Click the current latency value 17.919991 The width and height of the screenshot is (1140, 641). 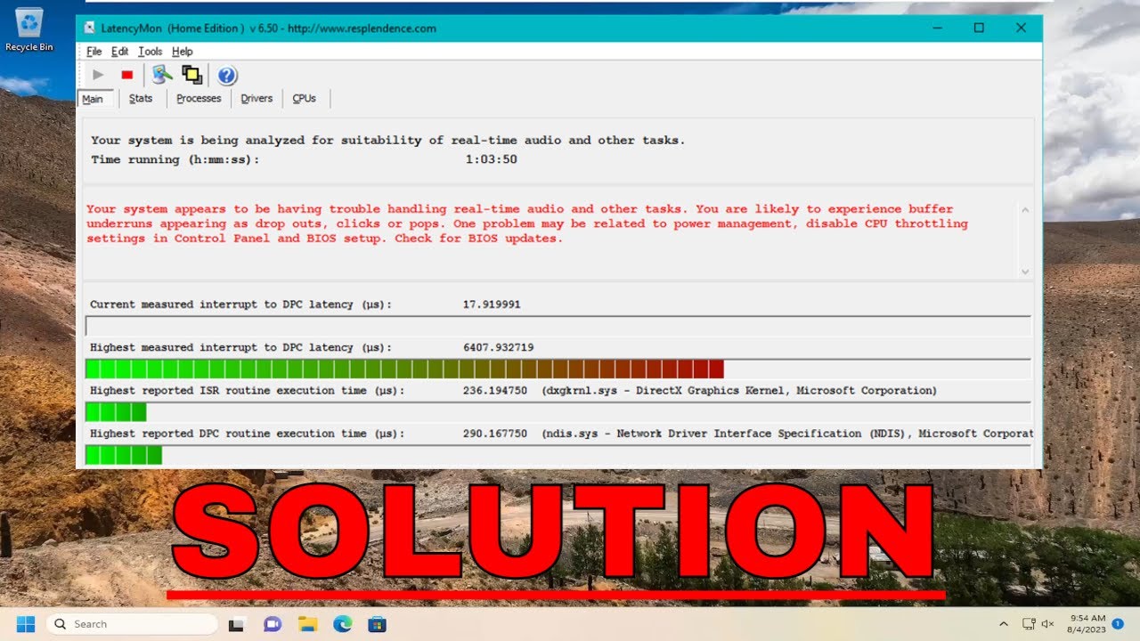492,304
